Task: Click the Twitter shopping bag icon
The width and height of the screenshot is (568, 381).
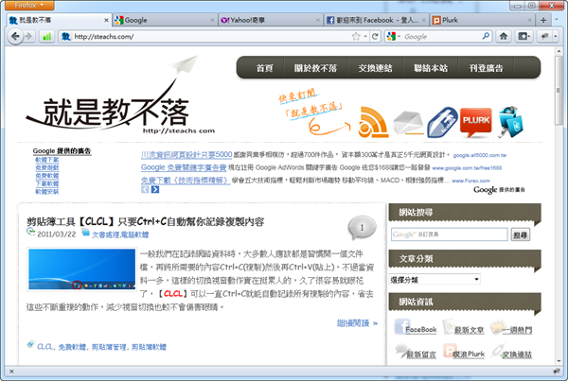Action: (x=511, y=122)
